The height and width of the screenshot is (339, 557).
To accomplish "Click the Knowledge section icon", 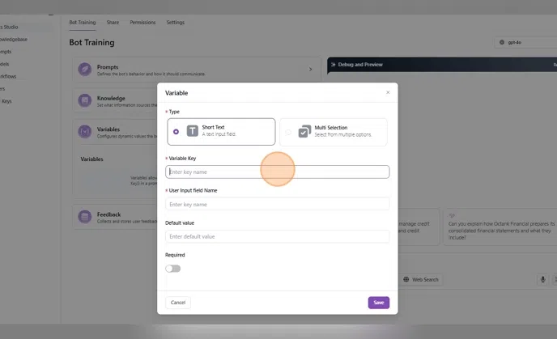I will click(x=84, y=100).
